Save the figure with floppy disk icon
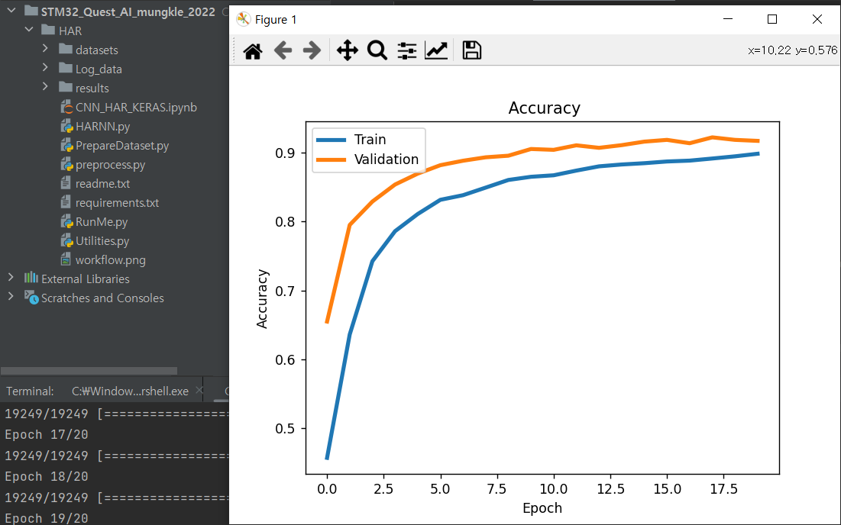Viewport: 841px width, 525px height. [472, 51]
